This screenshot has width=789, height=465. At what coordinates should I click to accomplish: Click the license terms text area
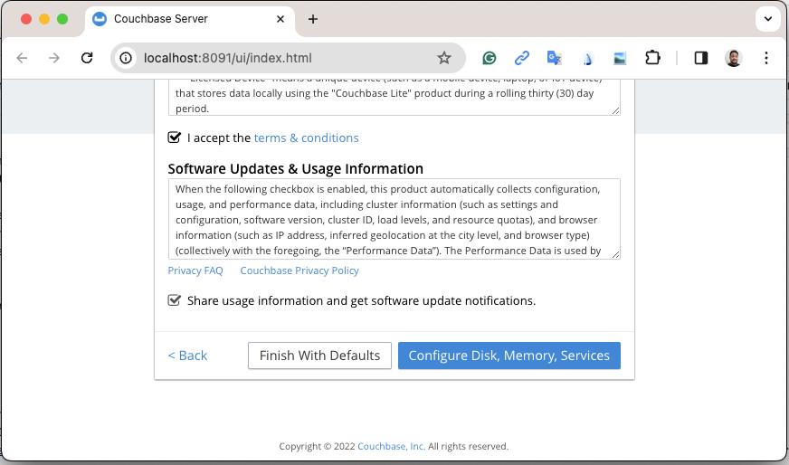(x=394, y=97)
